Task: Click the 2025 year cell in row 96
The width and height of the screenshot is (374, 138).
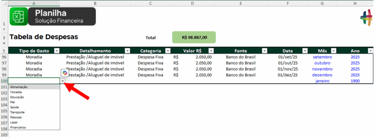Action: pyautogui.click(x=355, y=57)
